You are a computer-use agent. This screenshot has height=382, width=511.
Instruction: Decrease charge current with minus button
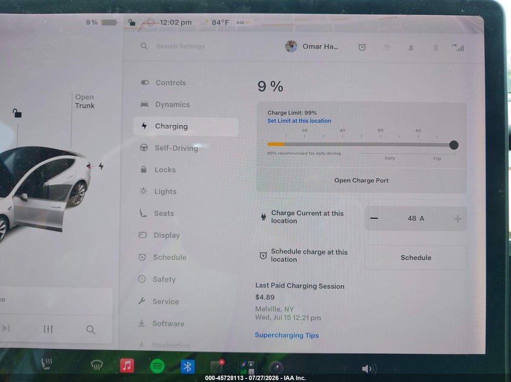[x=374, y=218]
